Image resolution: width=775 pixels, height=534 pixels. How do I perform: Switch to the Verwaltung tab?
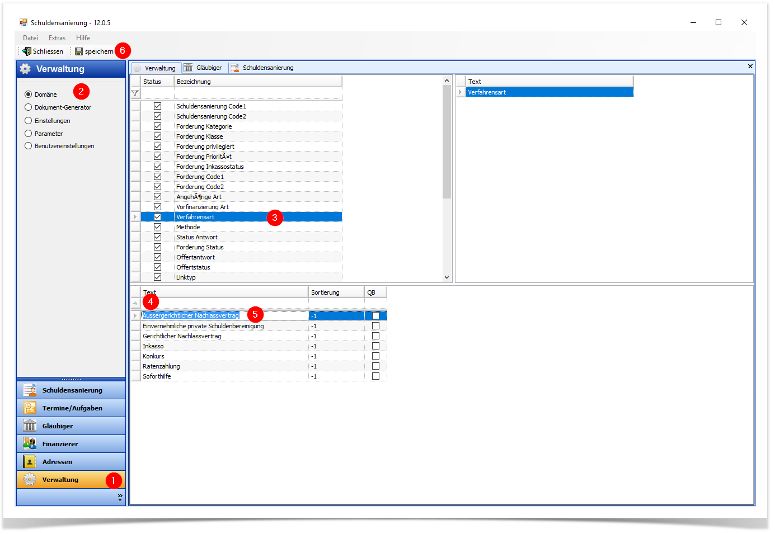click(x=156, y=68)
